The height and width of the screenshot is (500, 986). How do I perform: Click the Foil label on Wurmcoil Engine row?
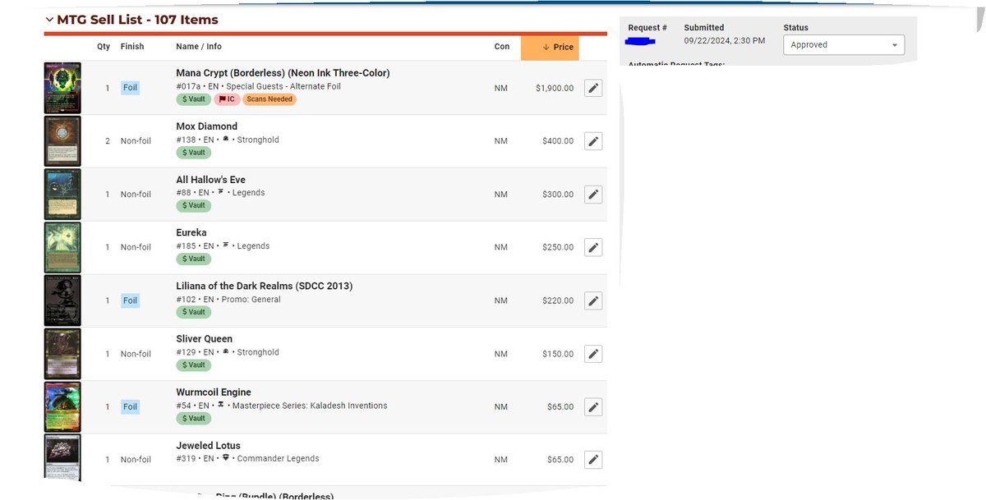[130, 406]
